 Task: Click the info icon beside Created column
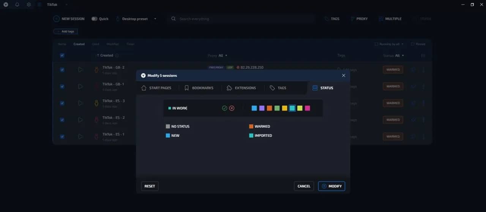[x=117, y=55]
